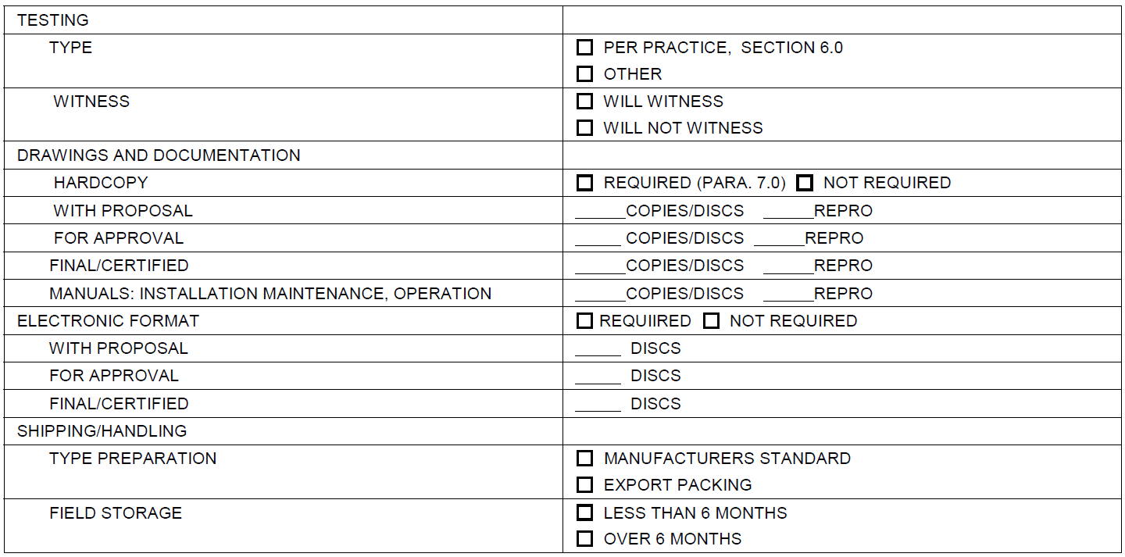Check the EXPORT PACKING box
This screenshot has height=557, width=1125.
point(584,485)
